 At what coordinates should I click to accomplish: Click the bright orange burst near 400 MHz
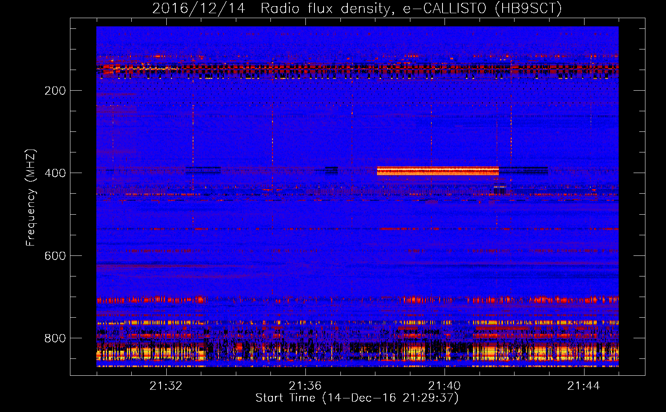(438, 171)
